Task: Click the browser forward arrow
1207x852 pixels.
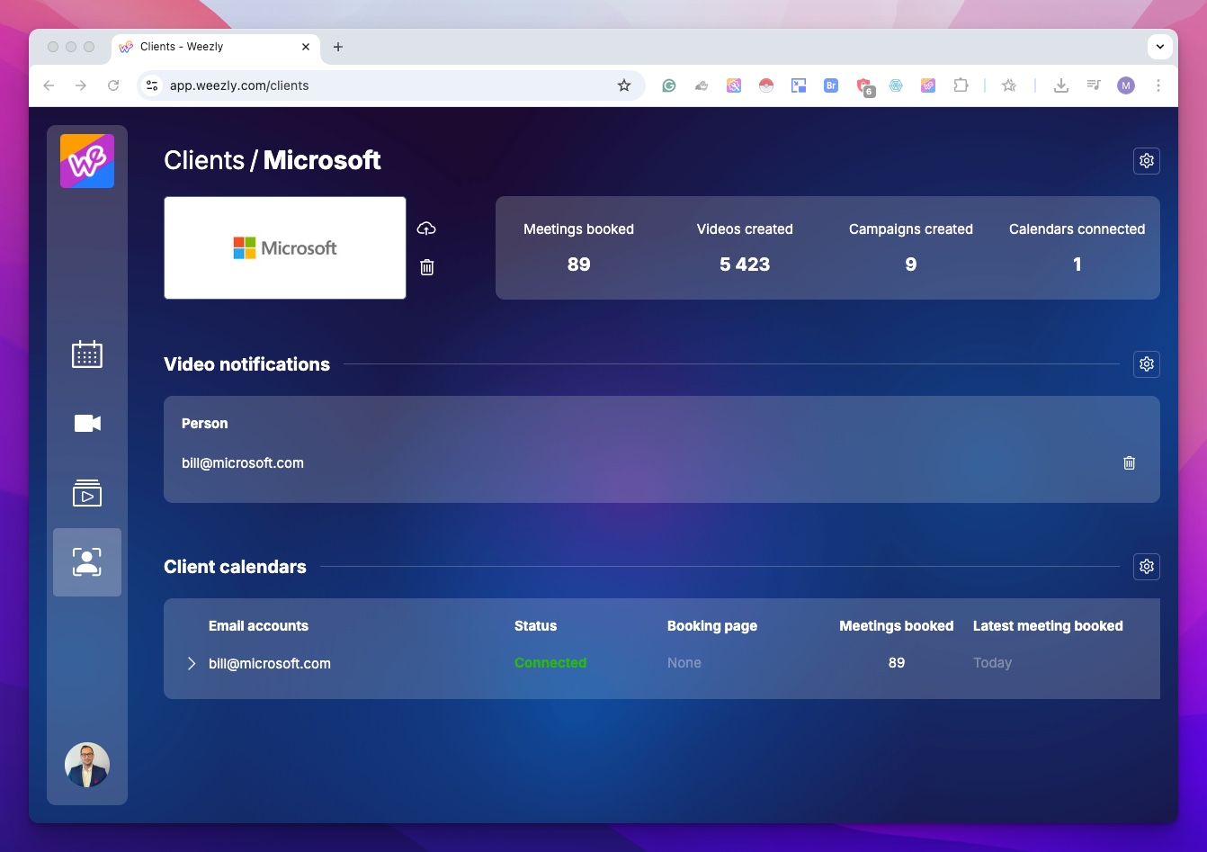Action: tap(81, 85)
